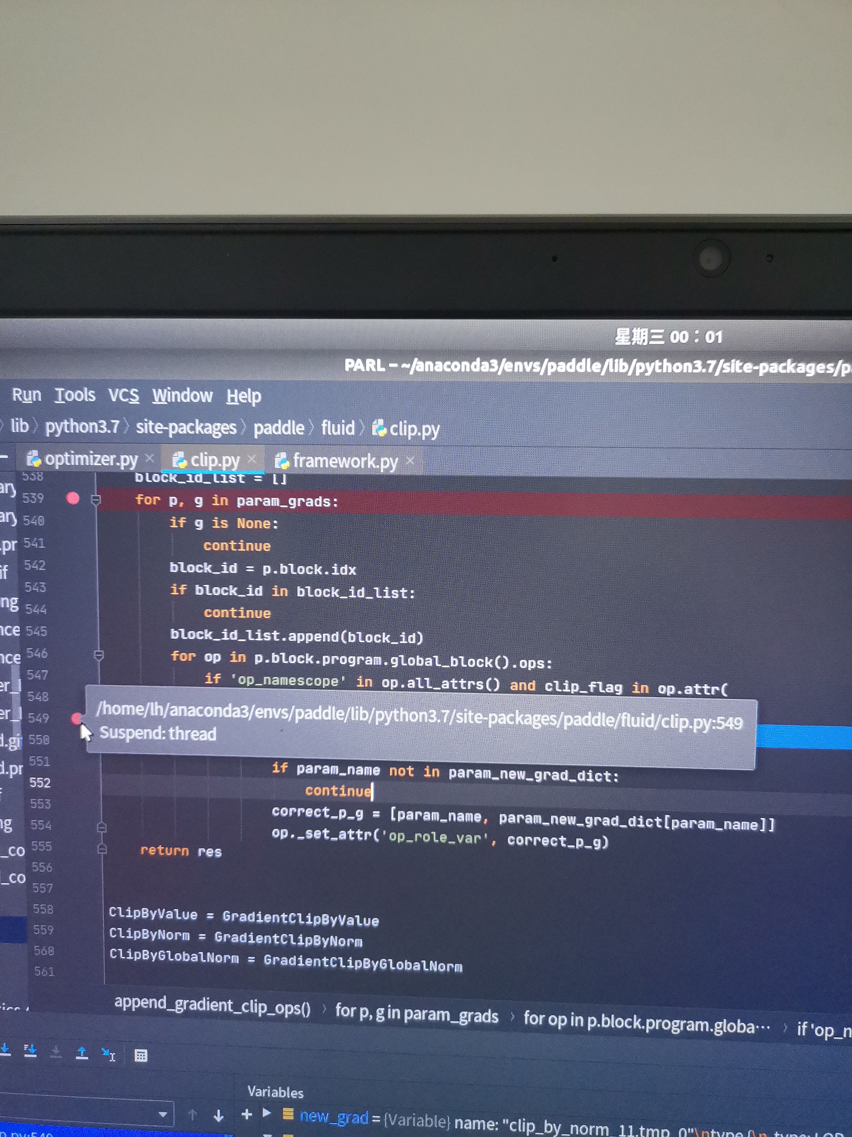Open thread selector dropdown in debugger
This screenshot has height=1137, width=852.
163,1114
